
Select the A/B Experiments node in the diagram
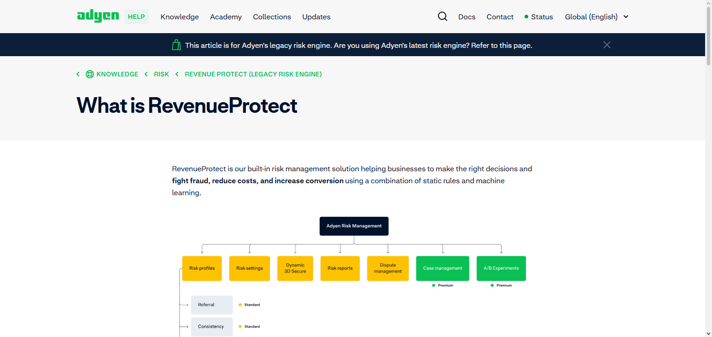pos(501,268)
